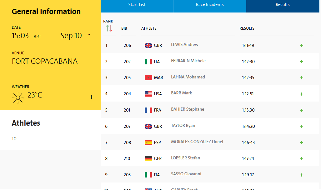Image resolution: width=321 pixels, height=190 pixels.
Task: Switch to the Start List tab
Action: [x=137, y=5]
